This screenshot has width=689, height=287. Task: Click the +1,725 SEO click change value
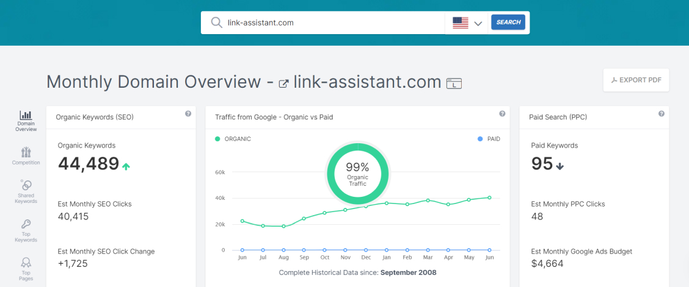(73, 264)
